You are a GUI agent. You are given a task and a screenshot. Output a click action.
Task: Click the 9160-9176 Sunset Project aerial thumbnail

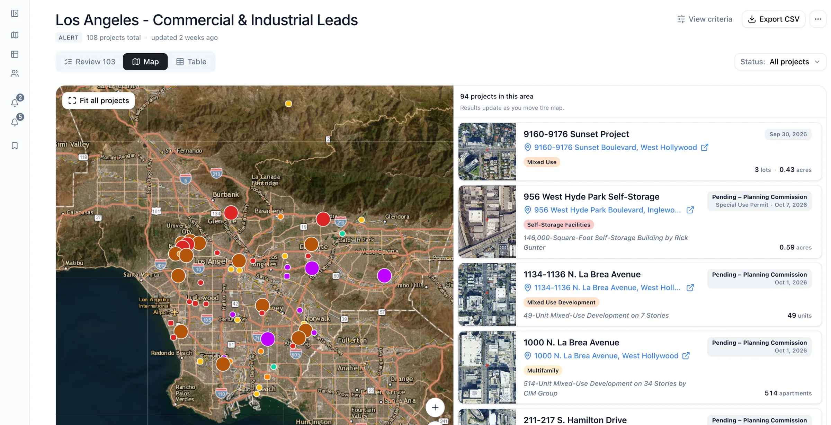487,151
